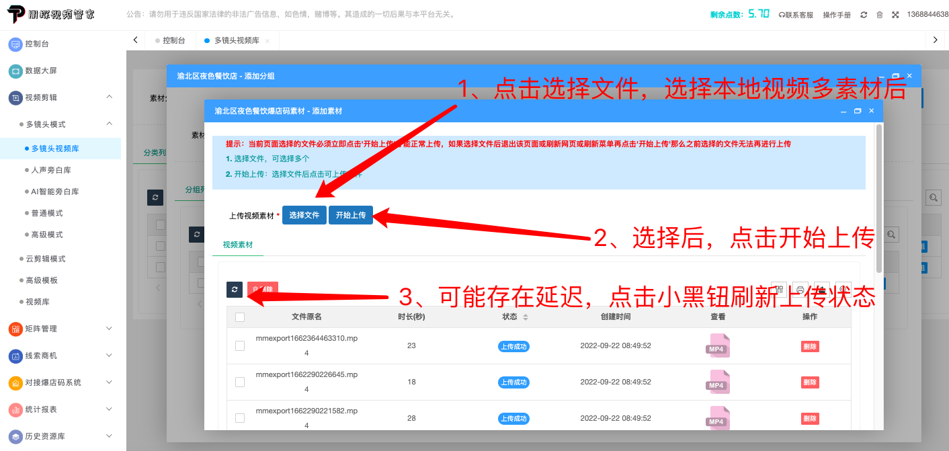Image resolution: width=949 pixels, height=451 pixels.
Task: Switch to the 控制台 tab
Action: (170, 40)
